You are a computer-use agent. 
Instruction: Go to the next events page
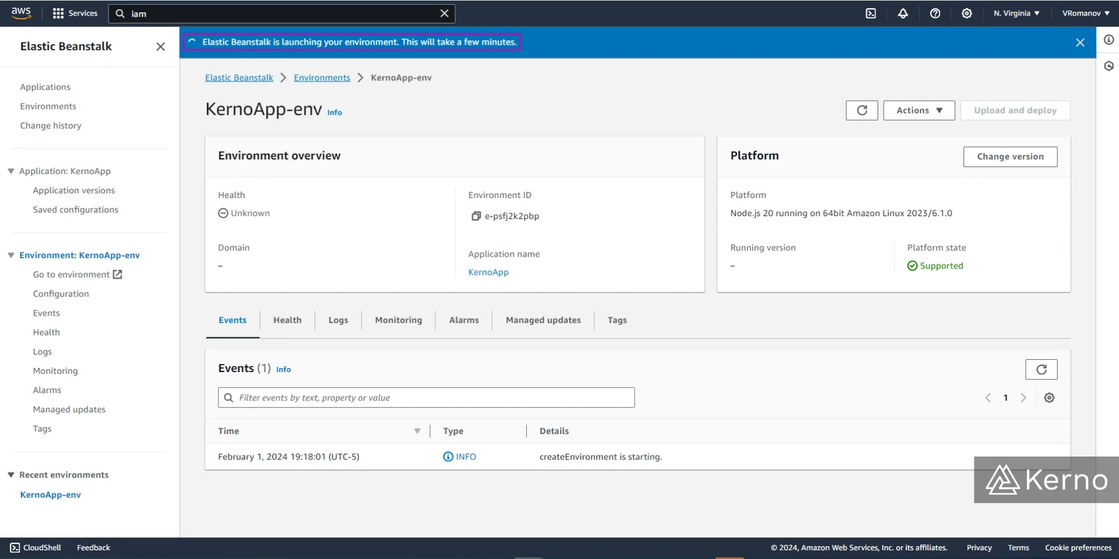pyautogui.click(x=1023, y=398)
